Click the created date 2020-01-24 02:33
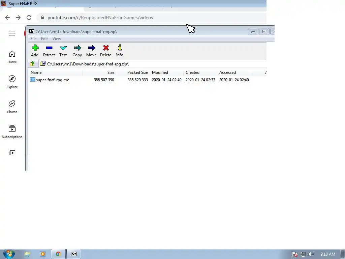The height and width of the screenshot is (259, 345). click(200, 80)
